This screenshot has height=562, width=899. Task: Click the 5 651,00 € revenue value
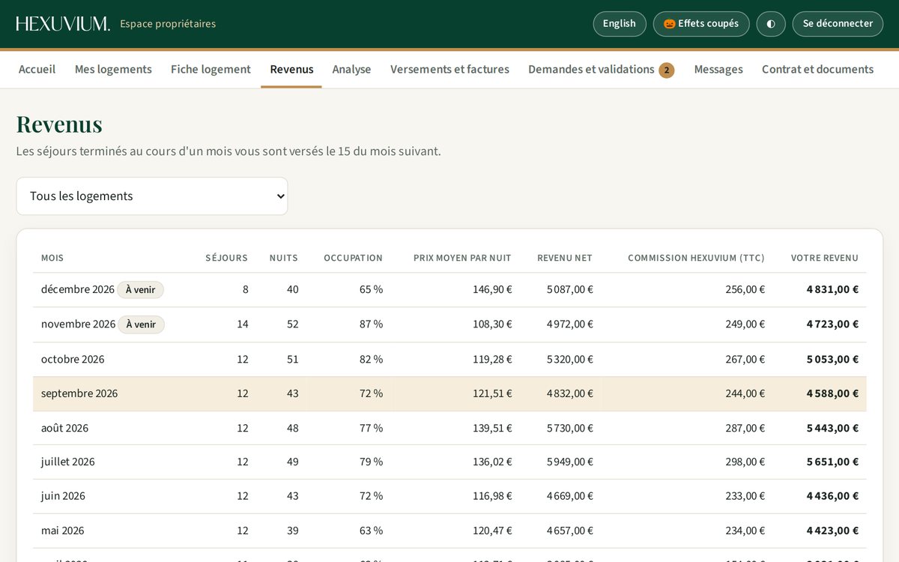click(x=832, y=462)
